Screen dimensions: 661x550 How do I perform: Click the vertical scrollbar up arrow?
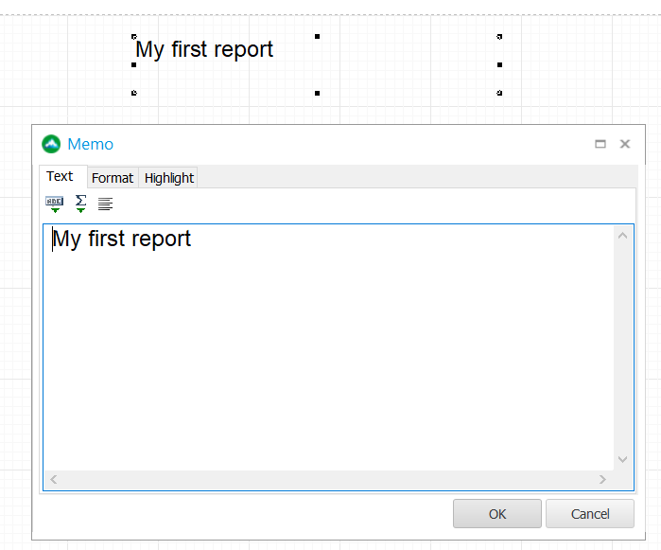[x=622, y=236]
